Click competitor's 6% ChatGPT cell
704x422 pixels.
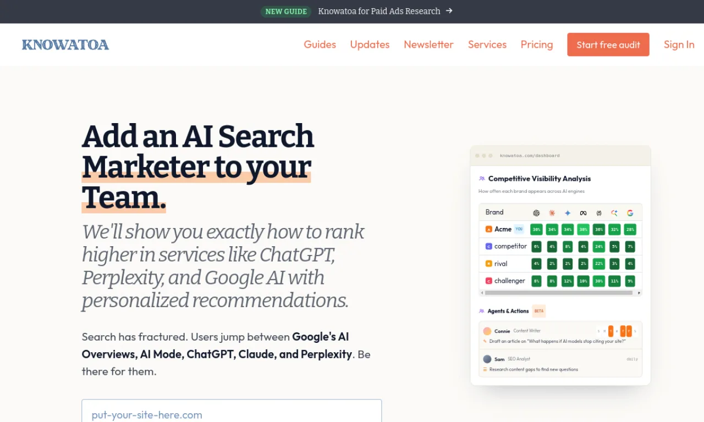coord(536,247)
